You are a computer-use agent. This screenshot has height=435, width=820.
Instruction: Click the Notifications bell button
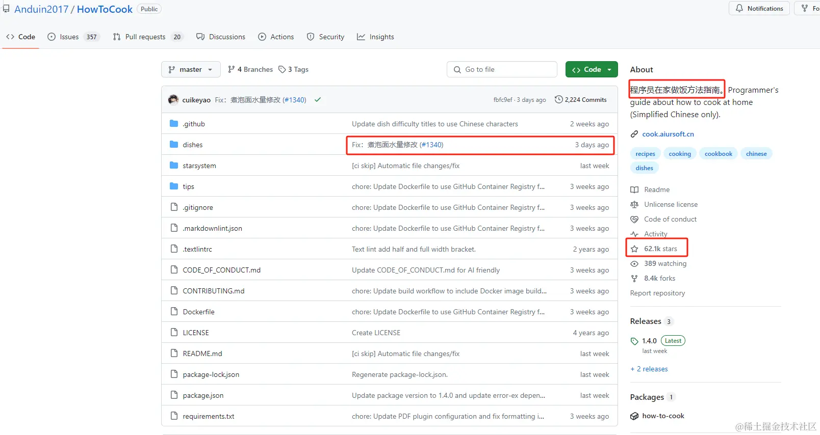[759, 8]
